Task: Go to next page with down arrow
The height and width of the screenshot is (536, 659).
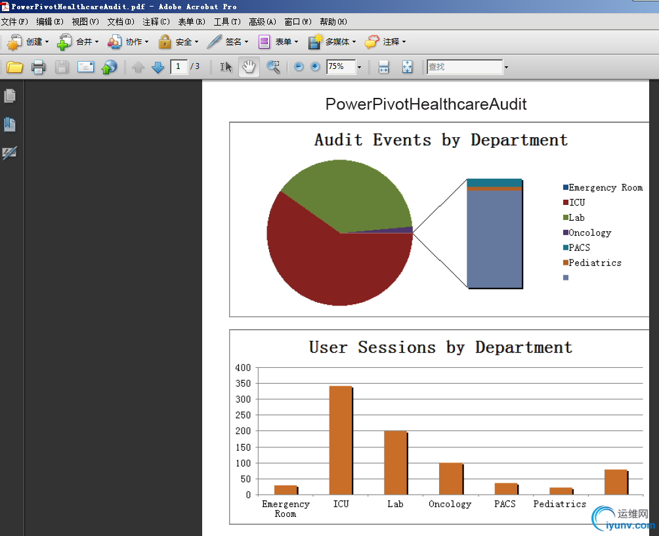Action: point(158,67)
